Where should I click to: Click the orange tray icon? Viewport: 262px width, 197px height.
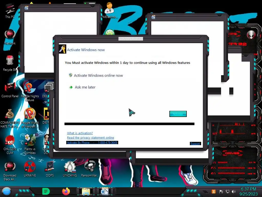click(x=214, y=191)
